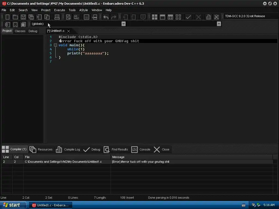The width and height of the screenshot is (279, 209).
Task: Open the Project menu
Action: [46, 10]
